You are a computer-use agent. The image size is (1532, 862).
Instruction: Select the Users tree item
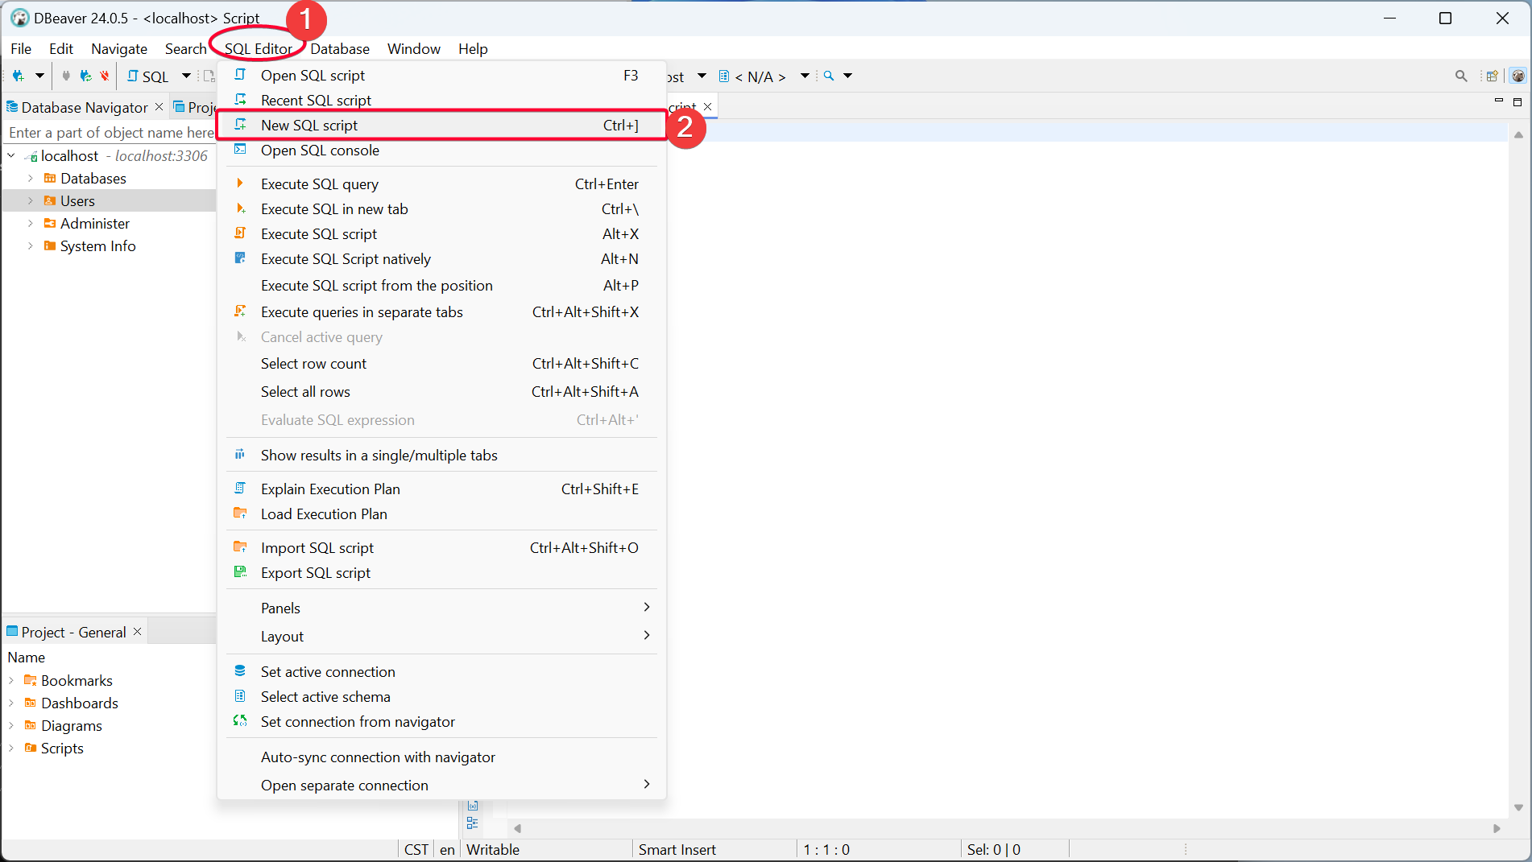tap(77, 200)
